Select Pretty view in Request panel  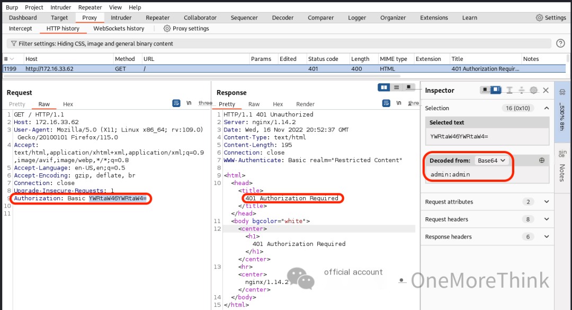click(17, 104)
